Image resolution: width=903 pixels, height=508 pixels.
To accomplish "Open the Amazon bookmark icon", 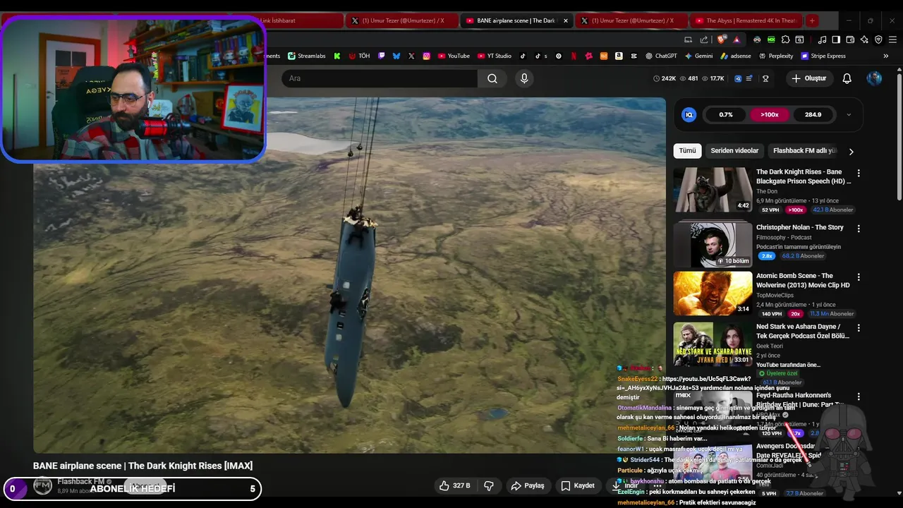I will coord(619,56).
